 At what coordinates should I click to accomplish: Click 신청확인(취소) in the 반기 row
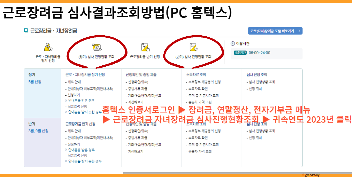[137, 131]
